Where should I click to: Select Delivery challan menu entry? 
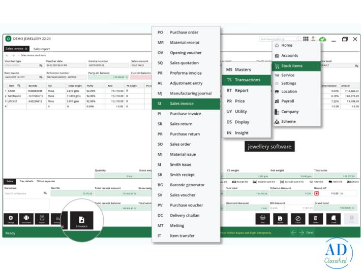click(x=186, y=215)
